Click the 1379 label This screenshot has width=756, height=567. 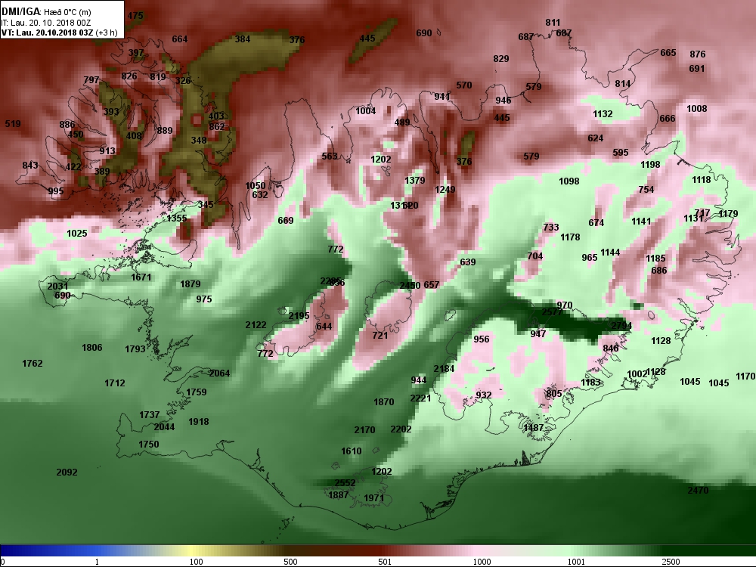point(414,181)
